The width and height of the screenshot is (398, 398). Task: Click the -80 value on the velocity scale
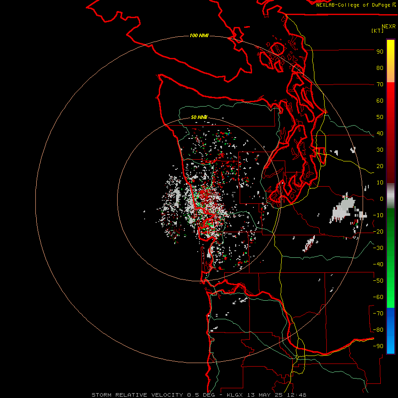(378, 330)
